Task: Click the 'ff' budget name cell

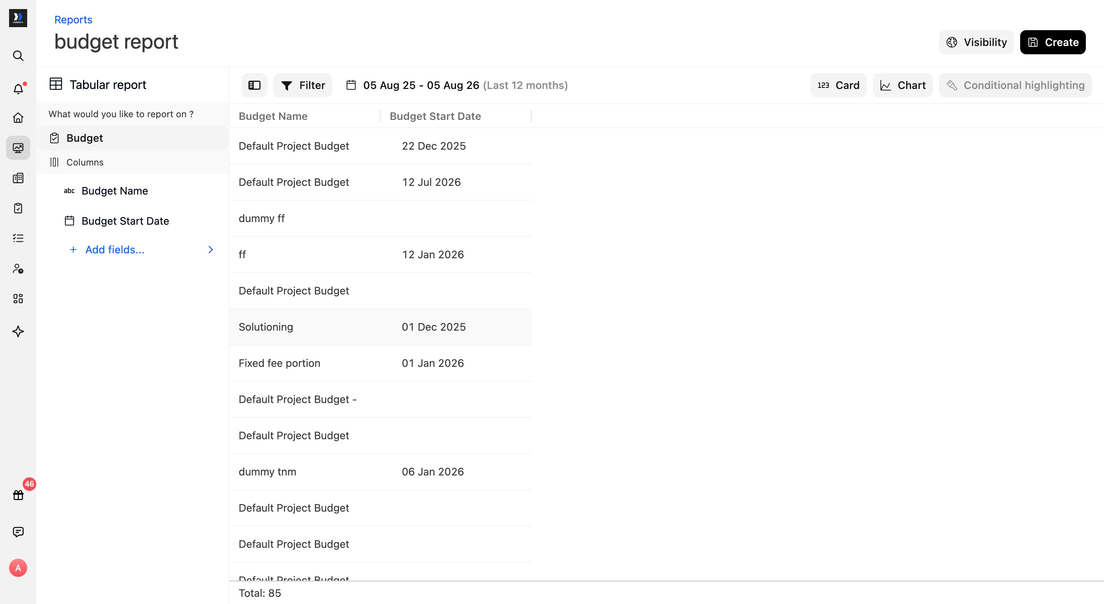Action: pyautogui.click(x=242, y=254)
